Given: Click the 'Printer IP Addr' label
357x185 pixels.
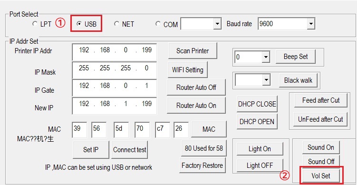Looking at the screenshot, I should (x=33, y=51).
